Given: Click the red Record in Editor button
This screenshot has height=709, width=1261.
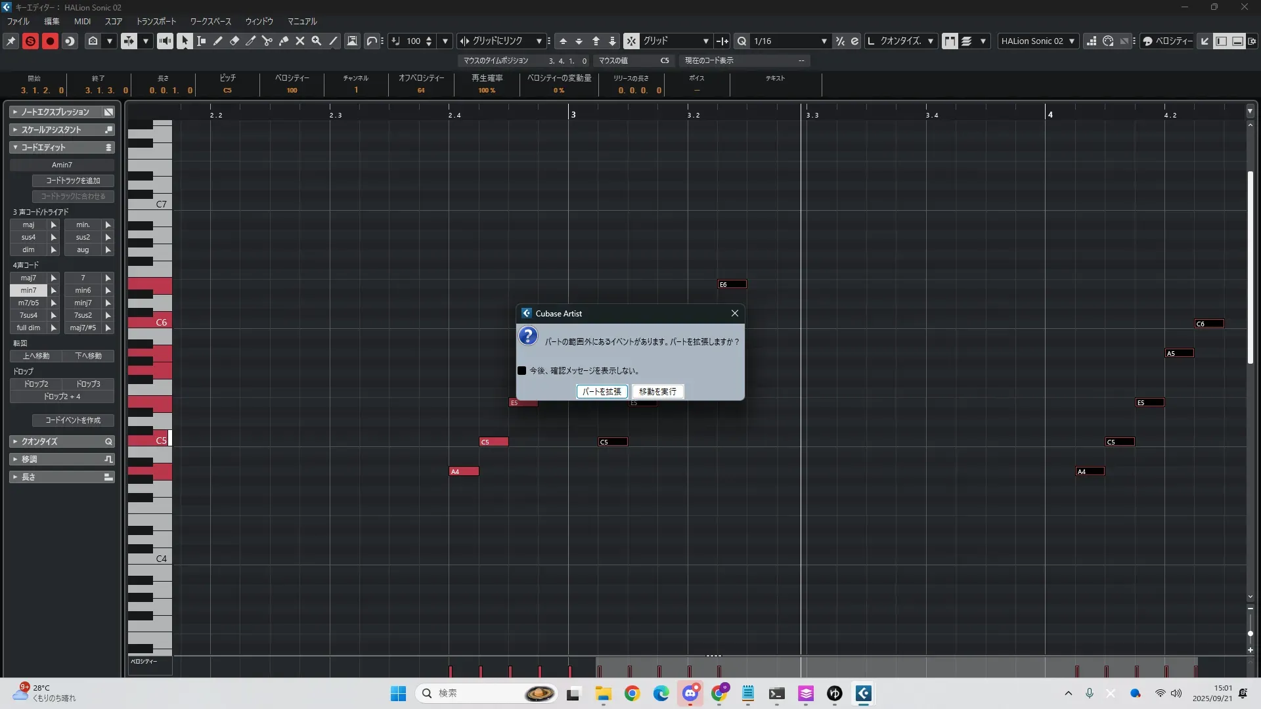Looking at the screenshot, I should [50, 41].
